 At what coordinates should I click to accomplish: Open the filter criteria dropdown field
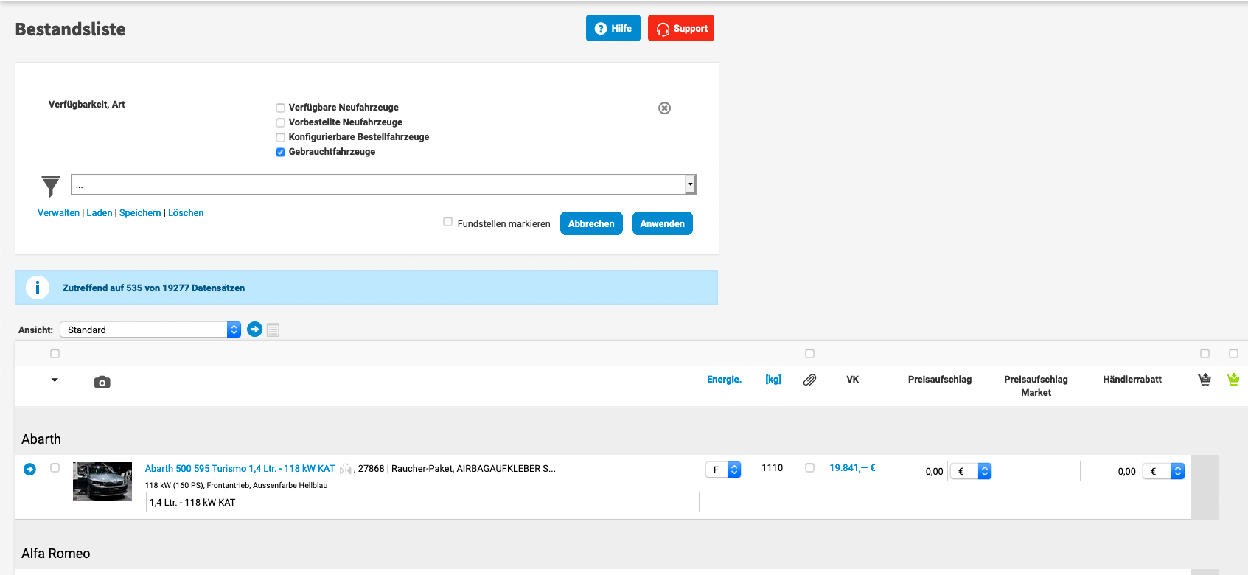pos(383,184)
